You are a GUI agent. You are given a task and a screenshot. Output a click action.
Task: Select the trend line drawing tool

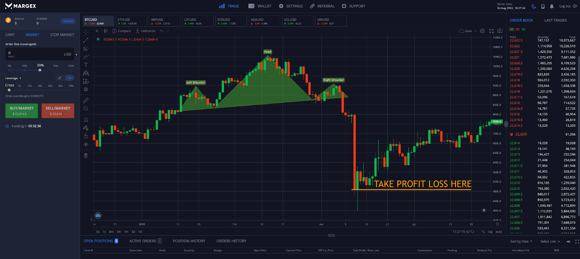[86, 40]
